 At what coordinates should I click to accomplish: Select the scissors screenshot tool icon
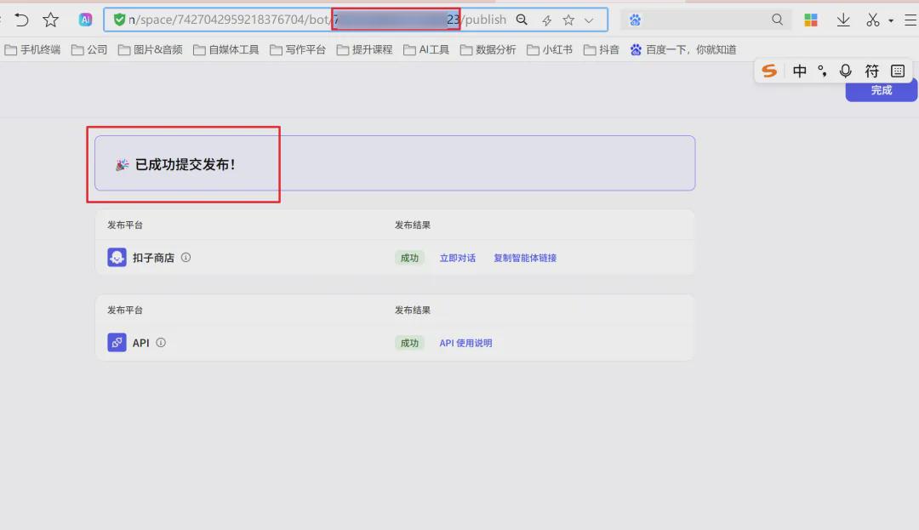(x=874, y=19)
